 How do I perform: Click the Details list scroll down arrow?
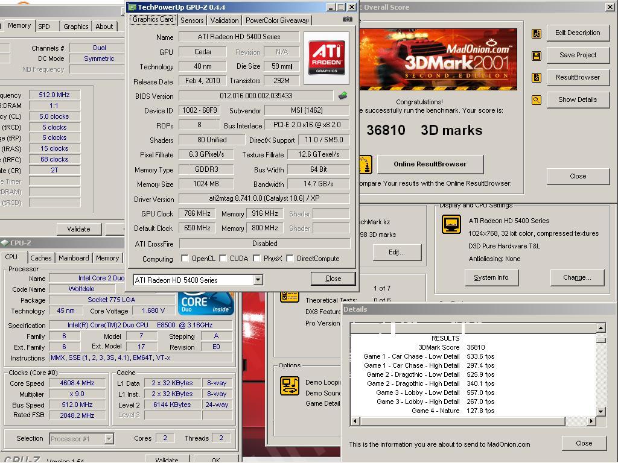pos(600,411)
